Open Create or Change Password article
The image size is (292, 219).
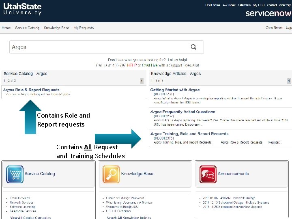point(125,198)
